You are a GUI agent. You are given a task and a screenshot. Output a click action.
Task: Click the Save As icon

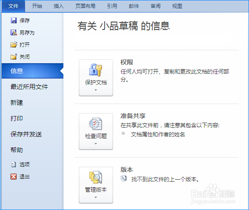click(14, 32)
